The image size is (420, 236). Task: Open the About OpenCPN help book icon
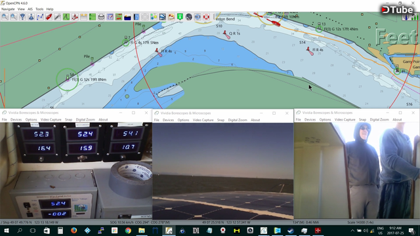click(x=136, y=17)
